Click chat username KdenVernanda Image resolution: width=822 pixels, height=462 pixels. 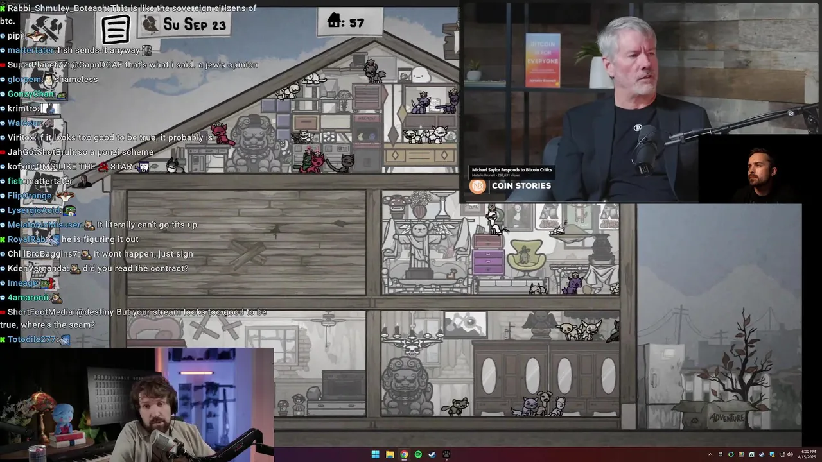click(x=37, y=268)
